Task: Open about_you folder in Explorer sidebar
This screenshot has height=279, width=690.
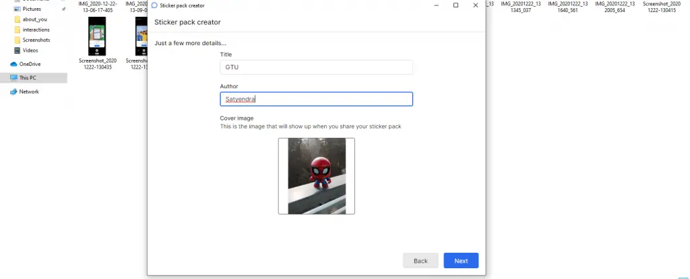Action: (35, 19)
